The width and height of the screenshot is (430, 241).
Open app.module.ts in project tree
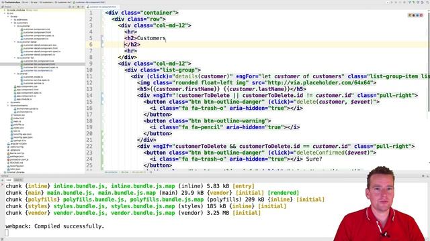point(23,99)
